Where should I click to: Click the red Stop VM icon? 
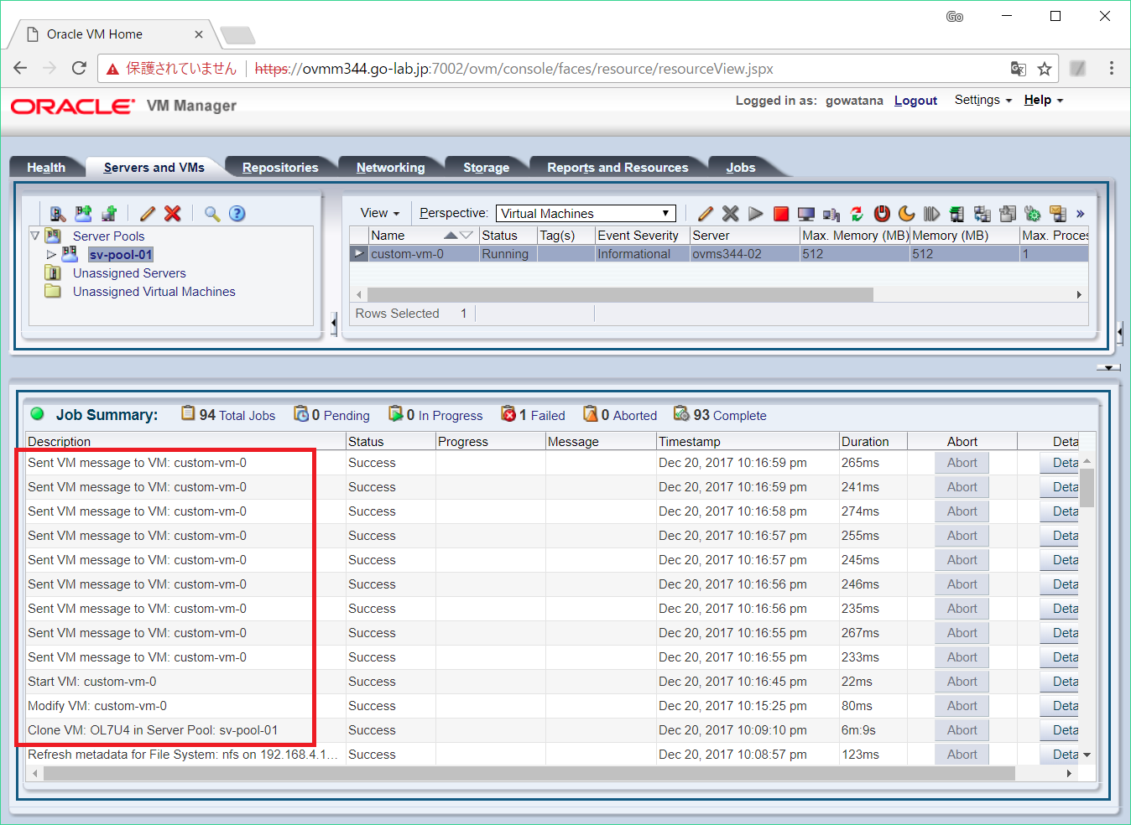781,214
